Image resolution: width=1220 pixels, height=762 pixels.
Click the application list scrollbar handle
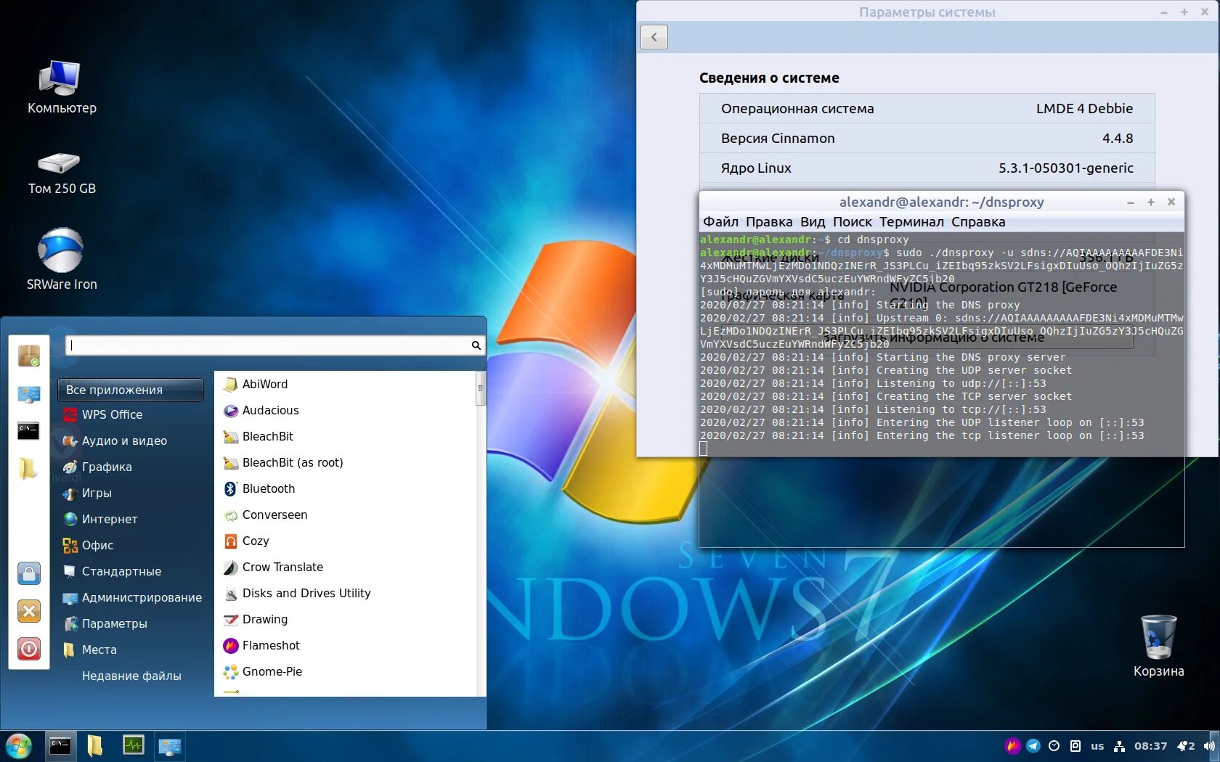(x=480, y=388)
